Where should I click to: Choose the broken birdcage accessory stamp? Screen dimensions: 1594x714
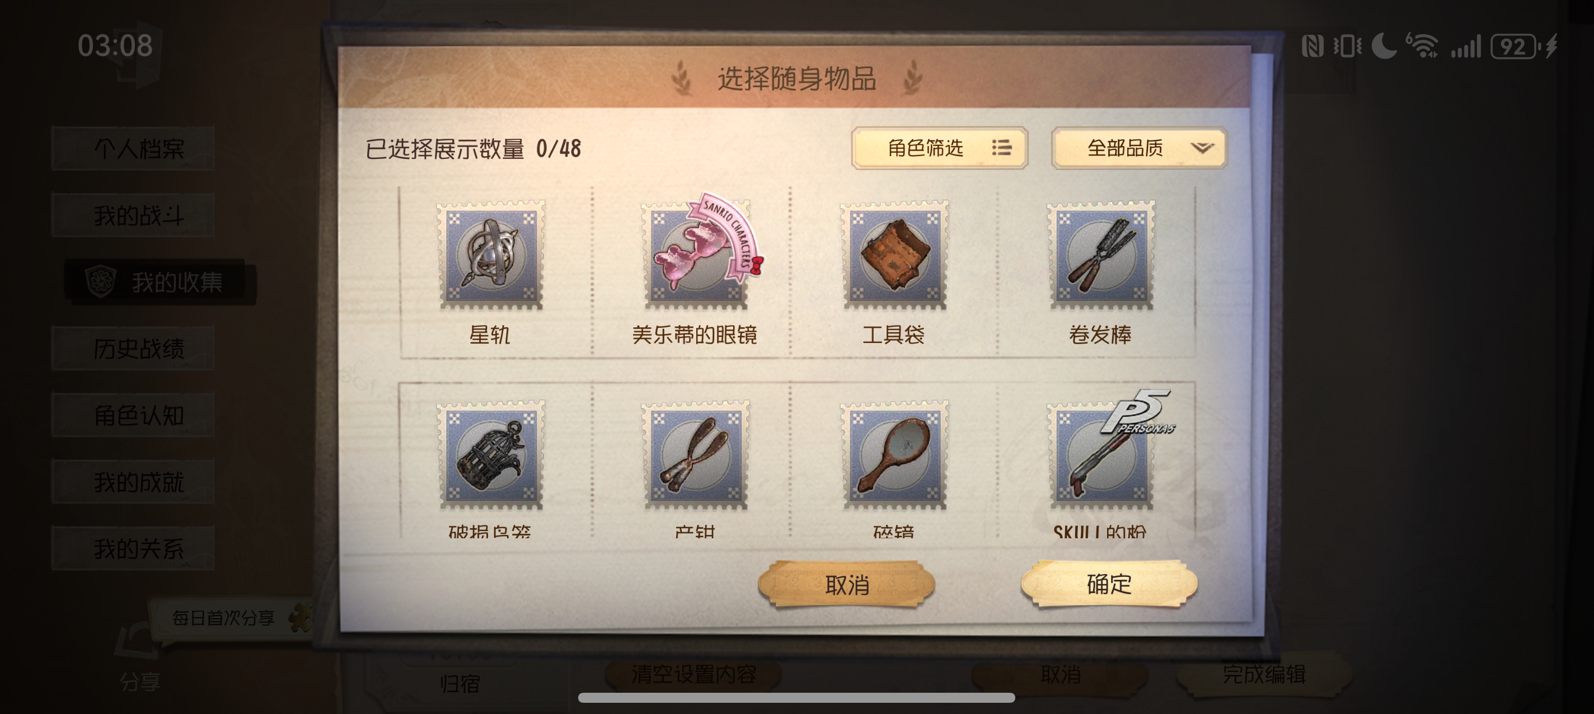click(491, 455)
